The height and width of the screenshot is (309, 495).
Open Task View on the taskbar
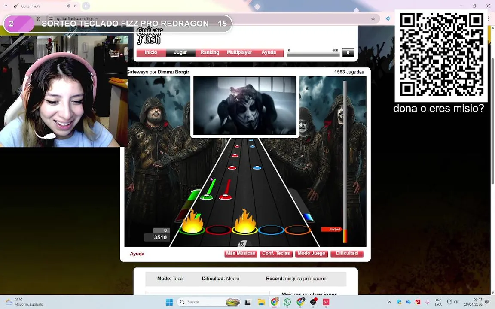click(248, 302)
